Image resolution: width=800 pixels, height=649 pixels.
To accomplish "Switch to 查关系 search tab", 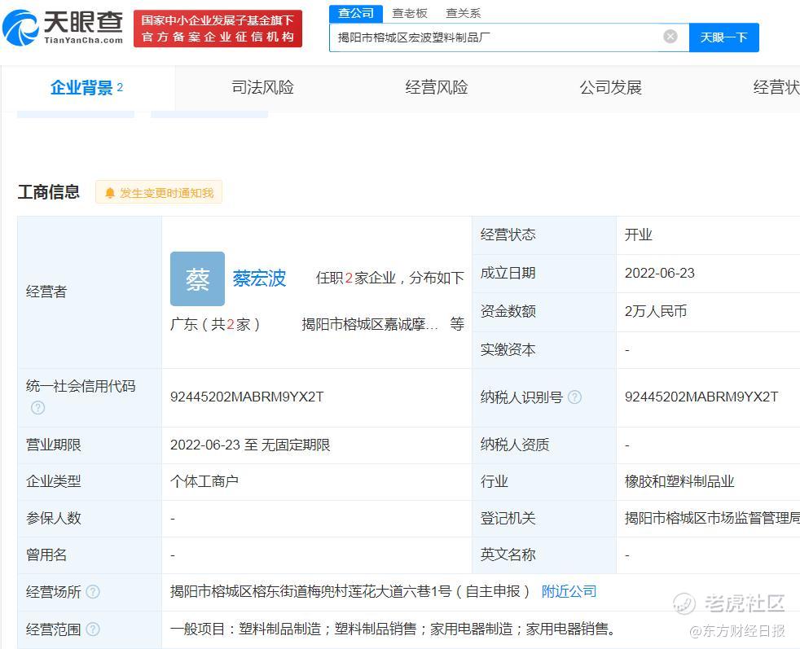I will coord(463,13).
